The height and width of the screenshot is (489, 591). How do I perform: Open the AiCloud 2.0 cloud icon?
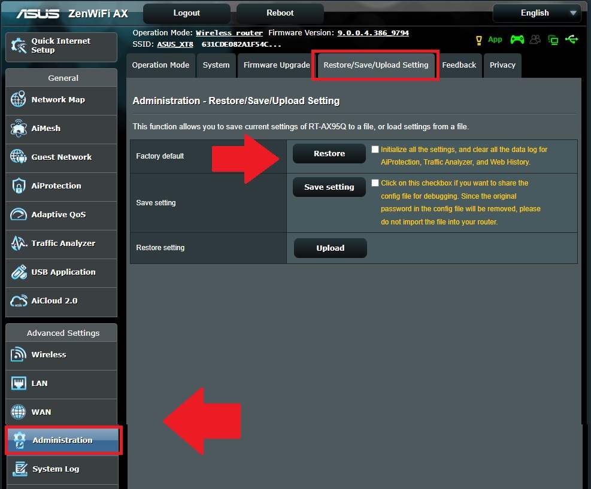(18, 300)
